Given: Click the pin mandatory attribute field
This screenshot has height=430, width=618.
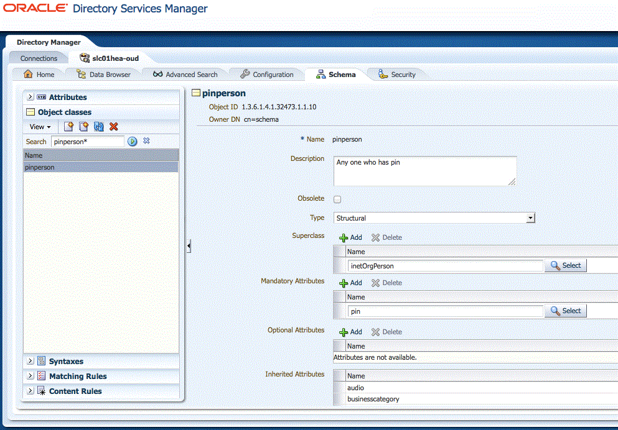Looking at the screenshot, I should click(x=446, y=311).
